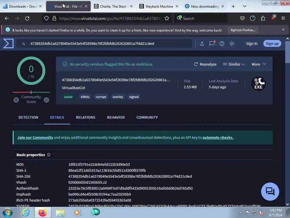The width and height of the screenshot is (290, 218).
Task: Click the search magnifier icon in hash field
Action: (x=24, y=44)
